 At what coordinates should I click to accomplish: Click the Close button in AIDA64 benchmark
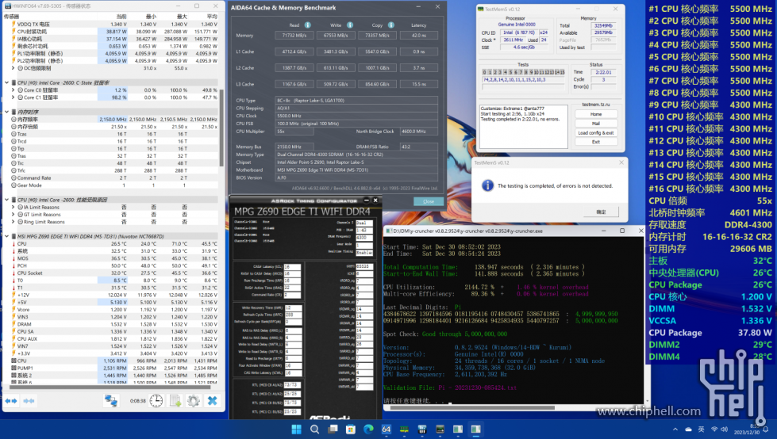coord(429,201)
